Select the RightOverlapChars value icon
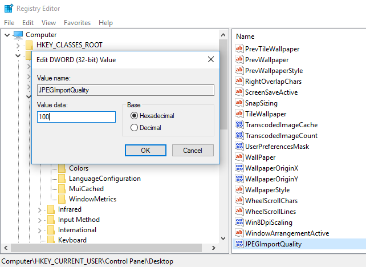This screenshot has height=267, width=366. (x=239, y=81)
